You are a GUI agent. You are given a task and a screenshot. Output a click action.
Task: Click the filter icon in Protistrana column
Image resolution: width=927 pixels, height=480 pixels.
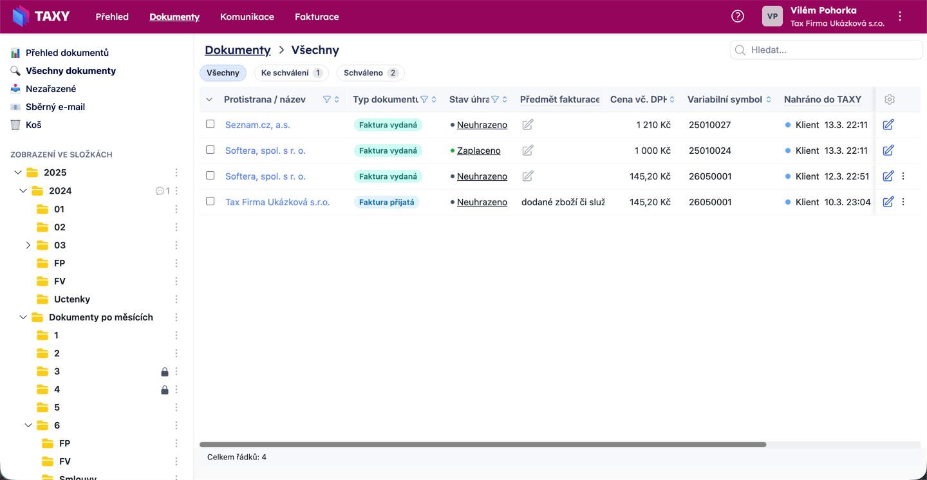point(326,100)
